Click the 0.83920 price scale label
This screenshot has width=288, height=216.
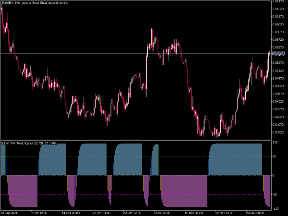pyautogui.click(x=278, y=132)
